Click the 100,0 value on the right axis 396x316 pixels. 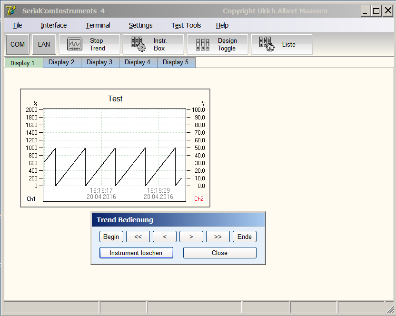(198, 110)
